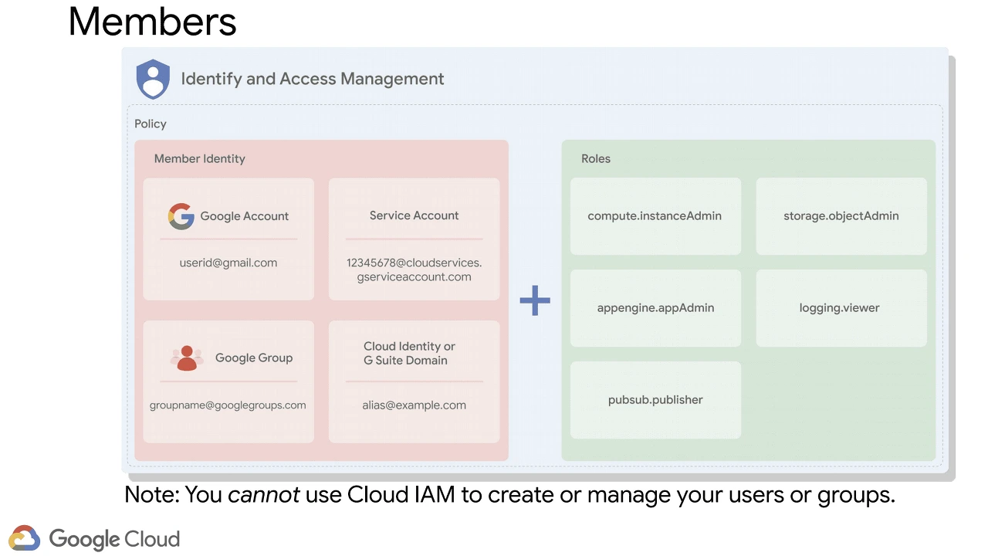Click the Google G logo icon
Viewport: 988px width, 556px height.
click(181, 216)
